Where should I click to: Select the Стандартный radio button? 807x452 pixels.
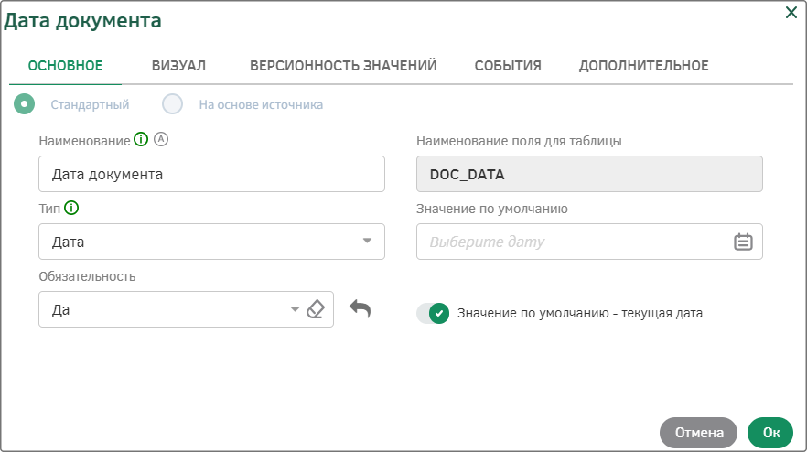tap(24, 104)
